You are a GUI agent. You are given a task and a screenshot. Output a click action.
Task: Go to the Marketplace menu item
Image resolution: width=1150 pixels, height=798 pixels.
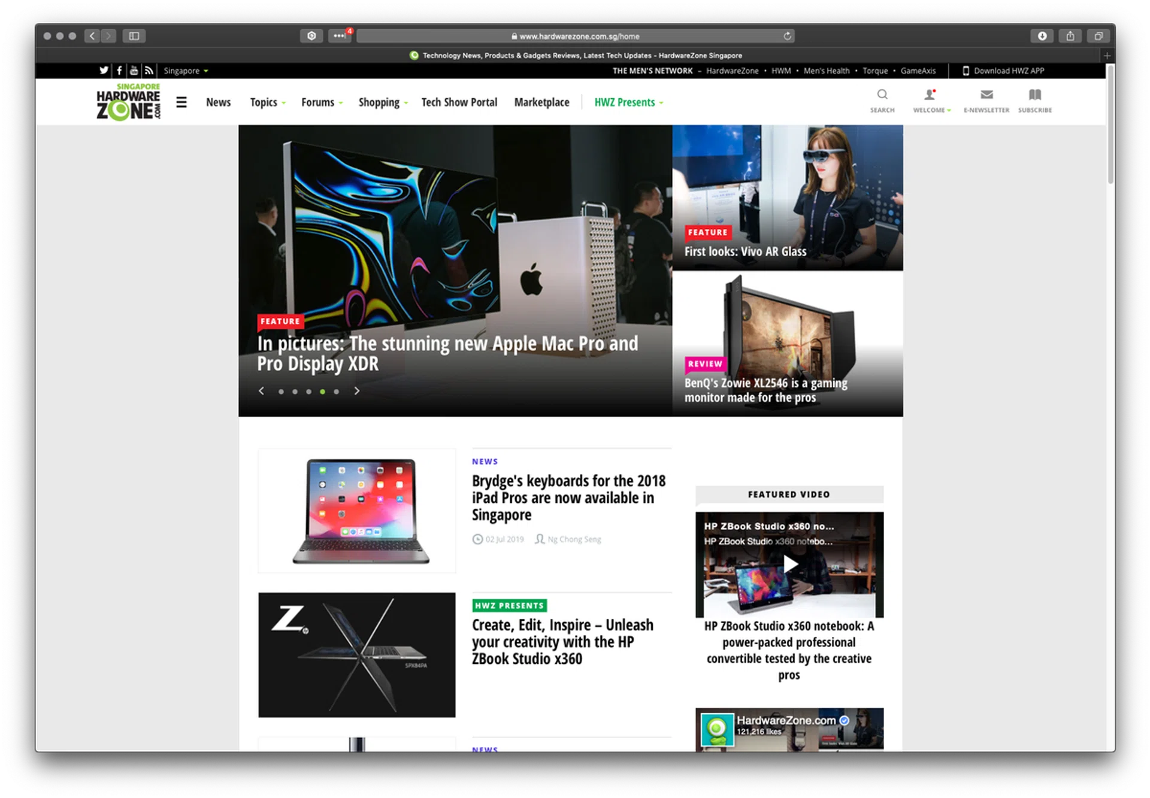pyautogui.click(x=541, y=102)
